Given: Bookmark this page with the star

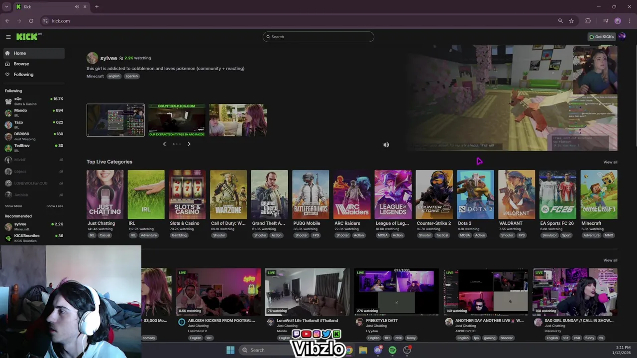Looking at the screenshot, I should point(571,21).
